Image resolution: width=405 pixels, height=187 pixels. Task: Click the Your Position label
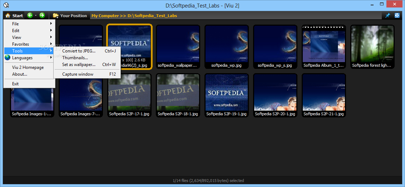[74, 16]
